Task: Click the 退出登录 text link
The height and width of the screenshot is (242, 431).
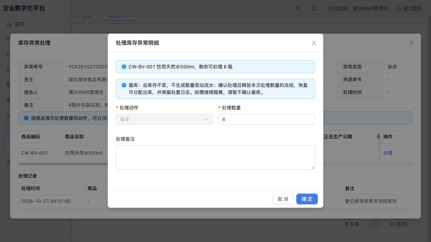Action: click(413, 8)
